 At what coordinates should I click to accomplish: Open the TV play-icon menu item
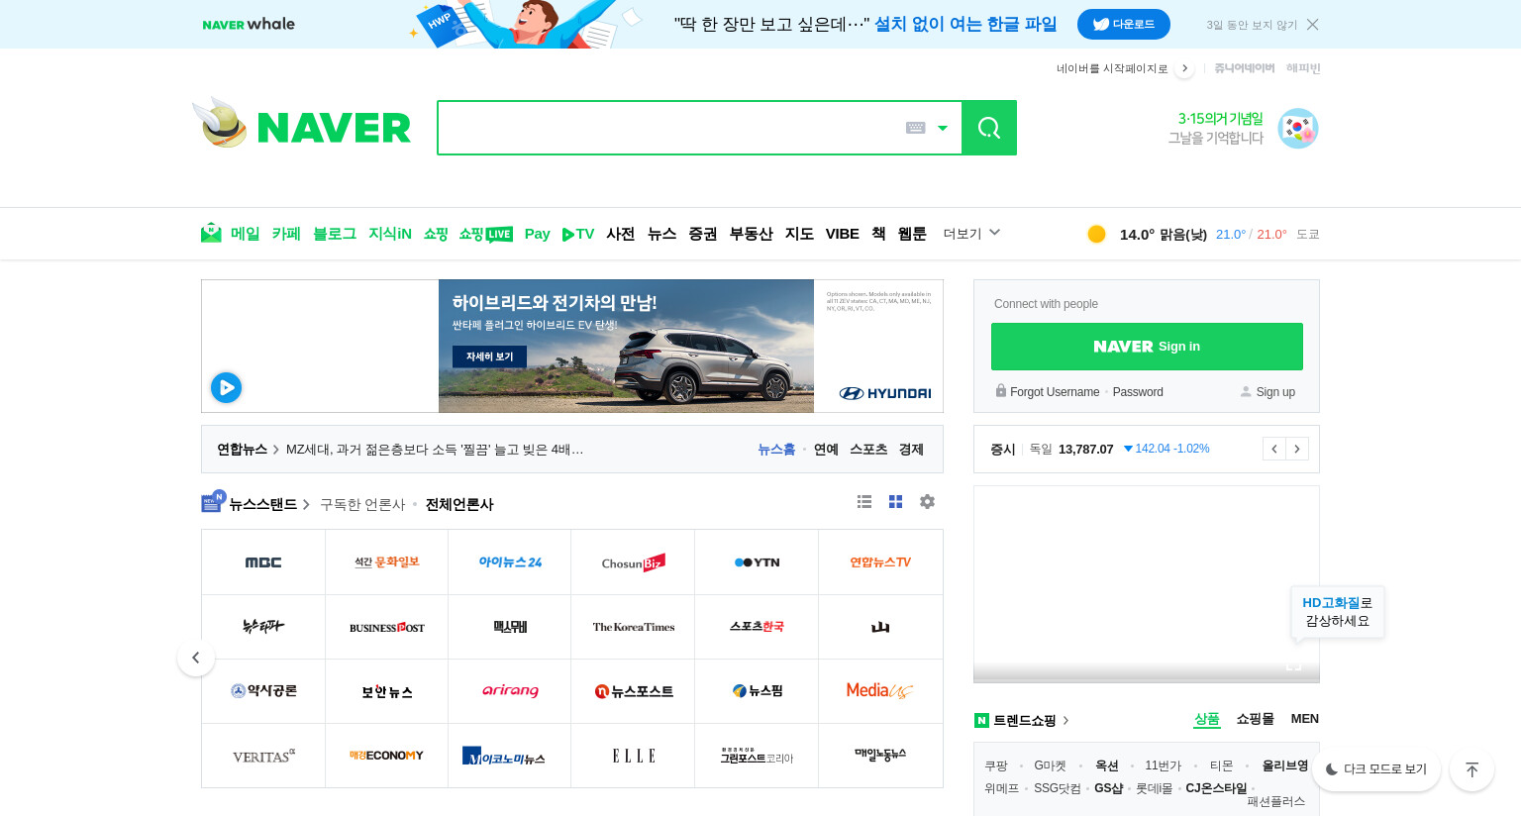point(578,234)
